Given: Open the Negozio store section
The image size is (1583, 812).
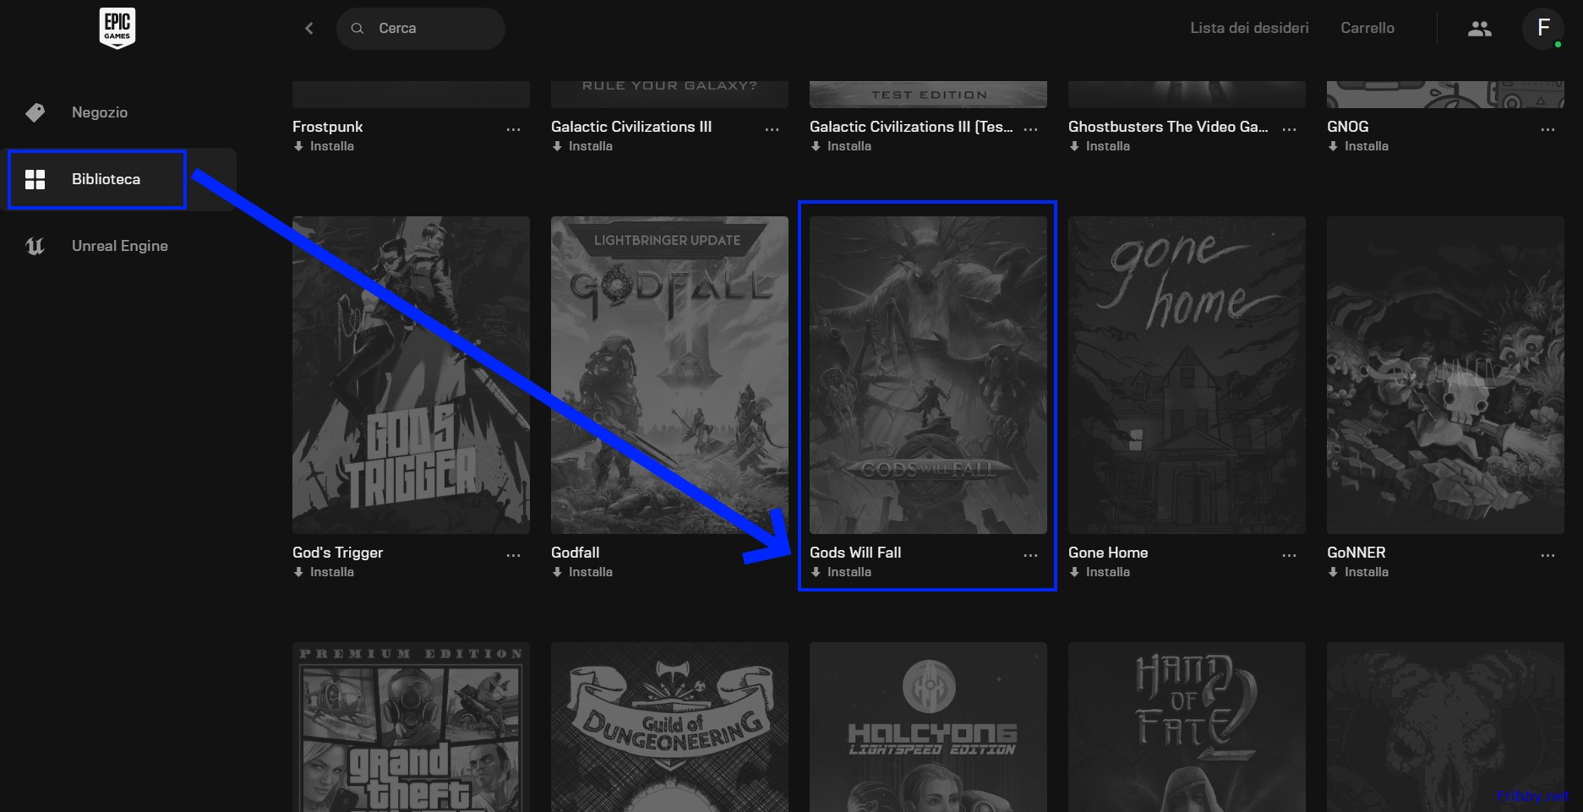Looking at the screenshot, I should point(118,112).
